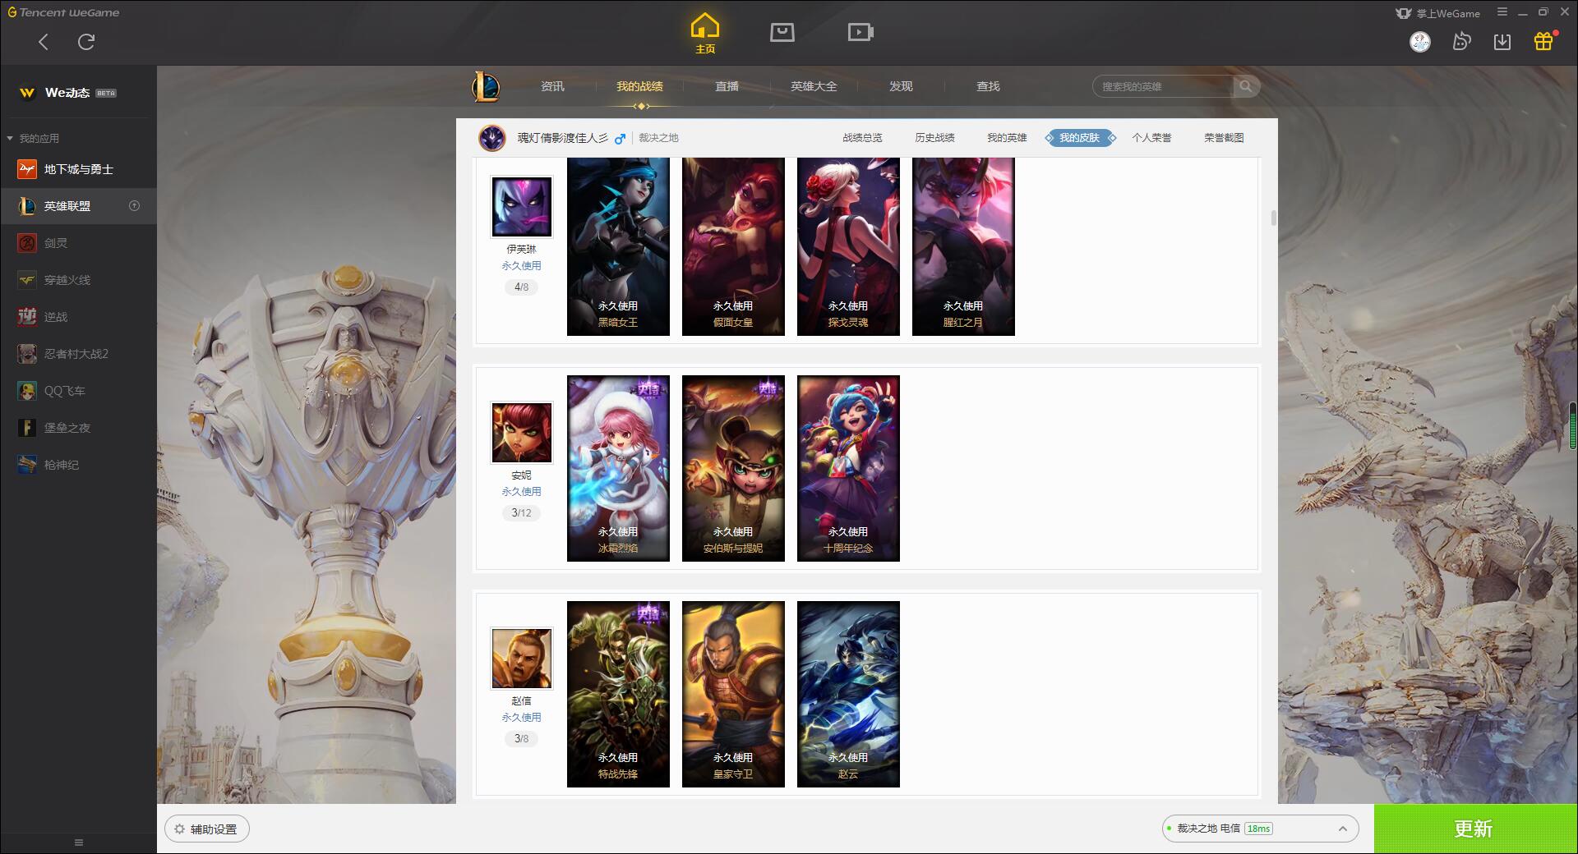
Task: Open the 查找 tab
Action: 988,86
